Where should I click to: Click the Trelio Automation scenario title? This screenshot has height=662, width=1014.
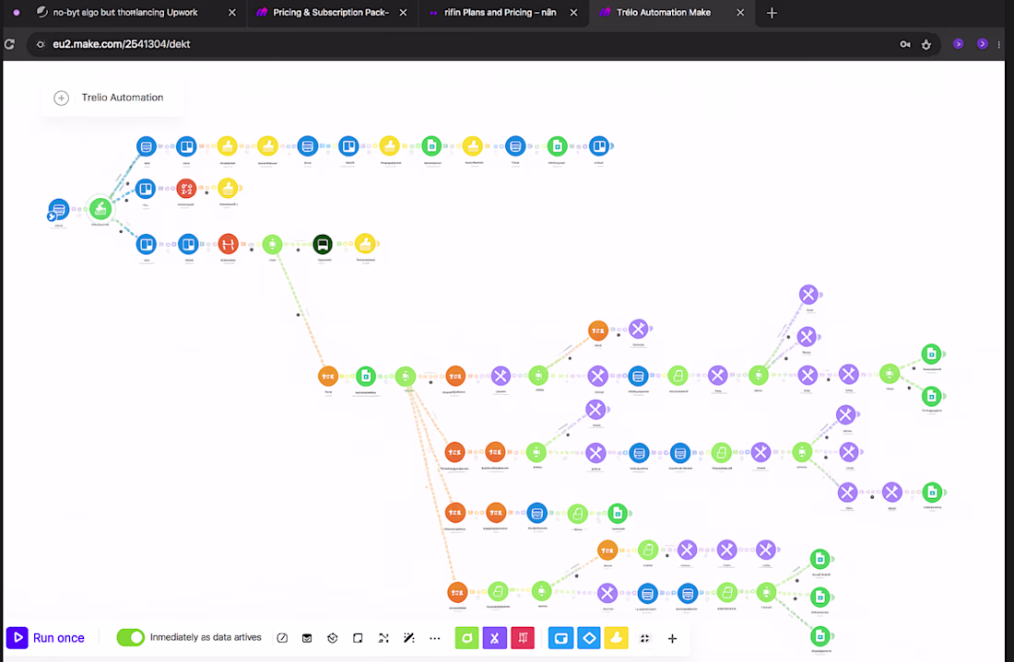123,98
